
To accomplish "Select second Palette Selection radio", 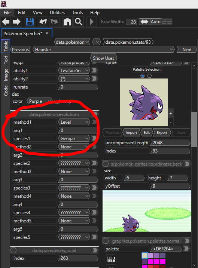I will click(149, 76).
